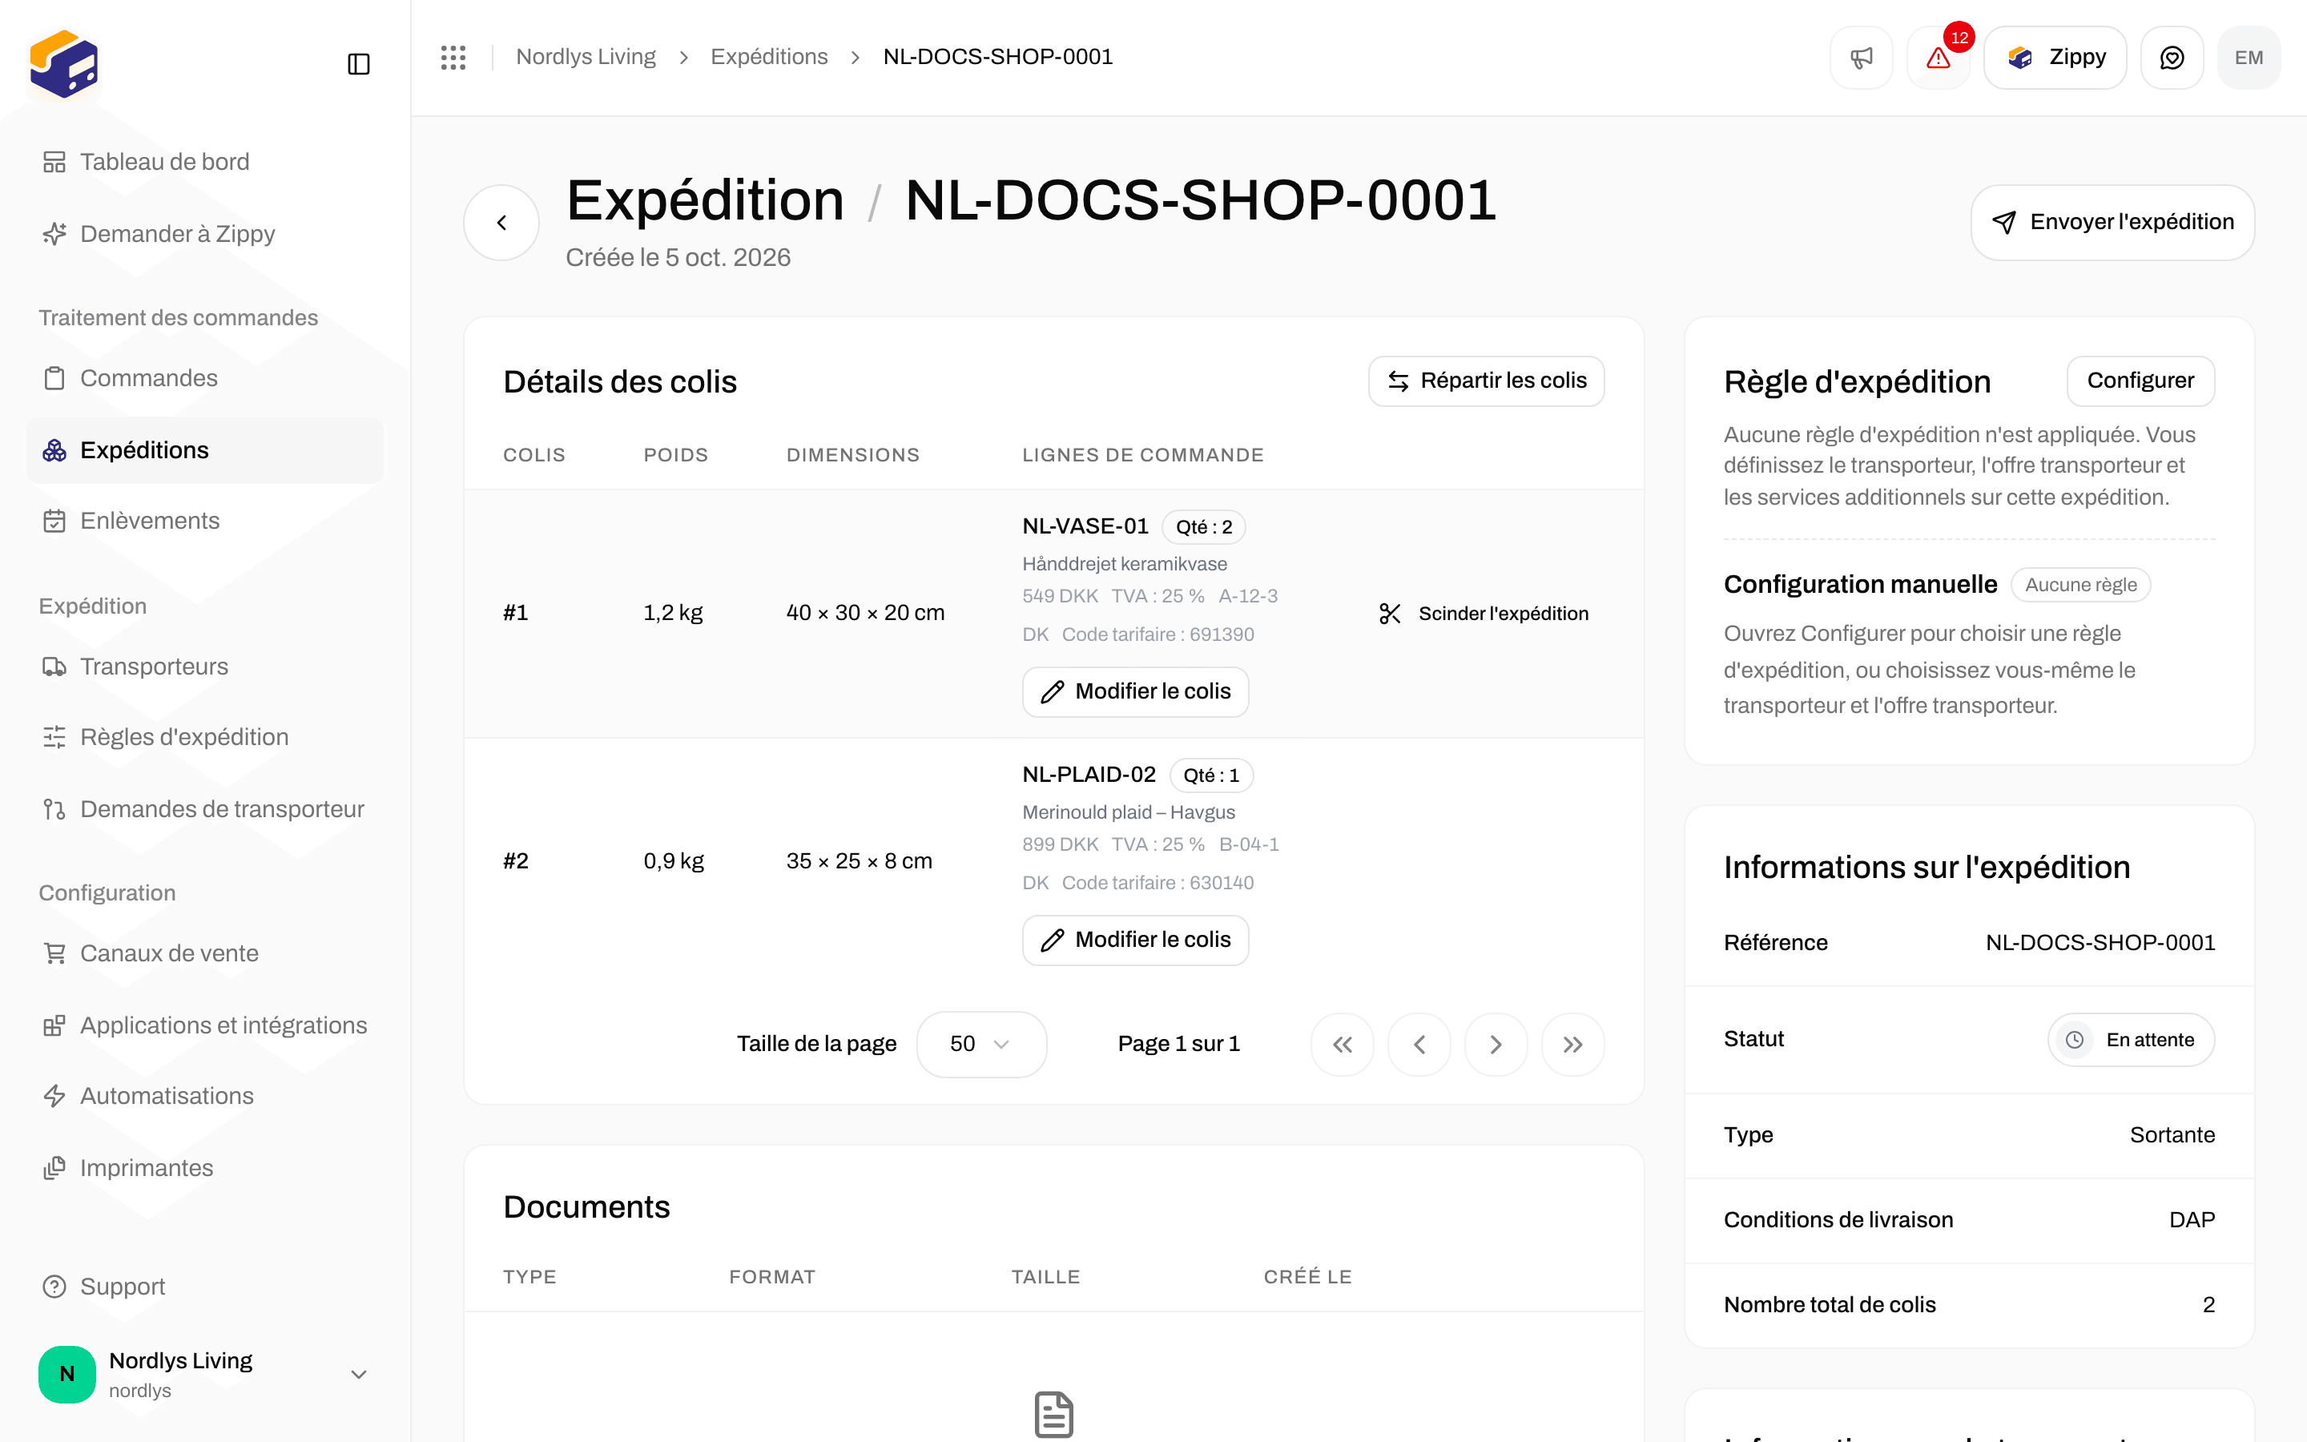Click the DAP delivery conditions value
2307x1442 pixels.
pos(2192,1220)
